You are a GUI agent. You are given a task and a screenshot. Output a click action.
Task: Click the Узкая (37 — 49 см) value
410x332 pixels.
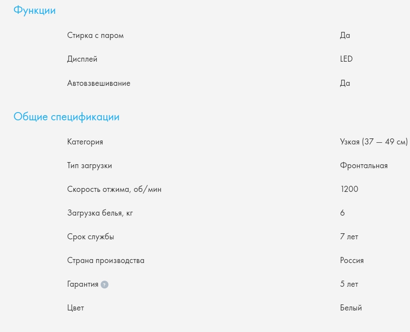coord(374,142)
